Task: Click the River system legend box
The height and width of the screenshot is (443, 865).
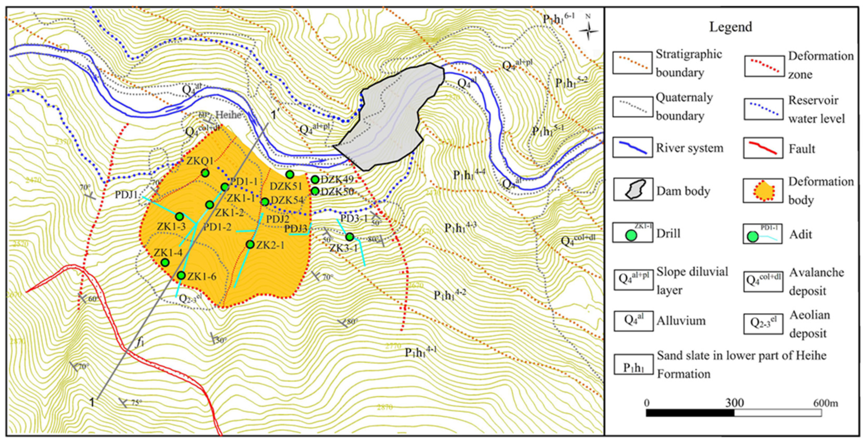Action: pyautogui.click(x=633, y=147)
